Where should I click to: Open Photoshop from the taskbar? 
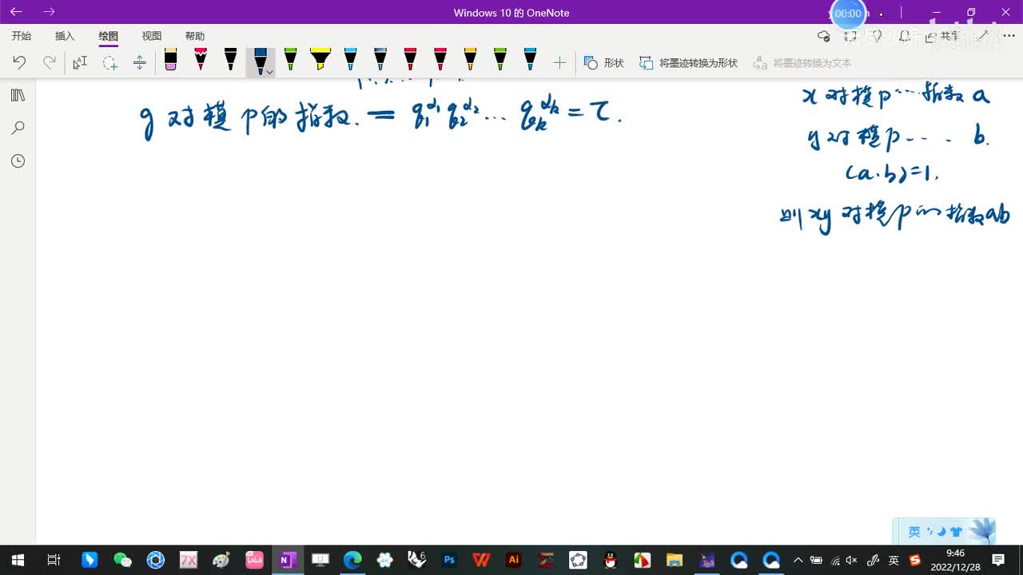(449, 560)
